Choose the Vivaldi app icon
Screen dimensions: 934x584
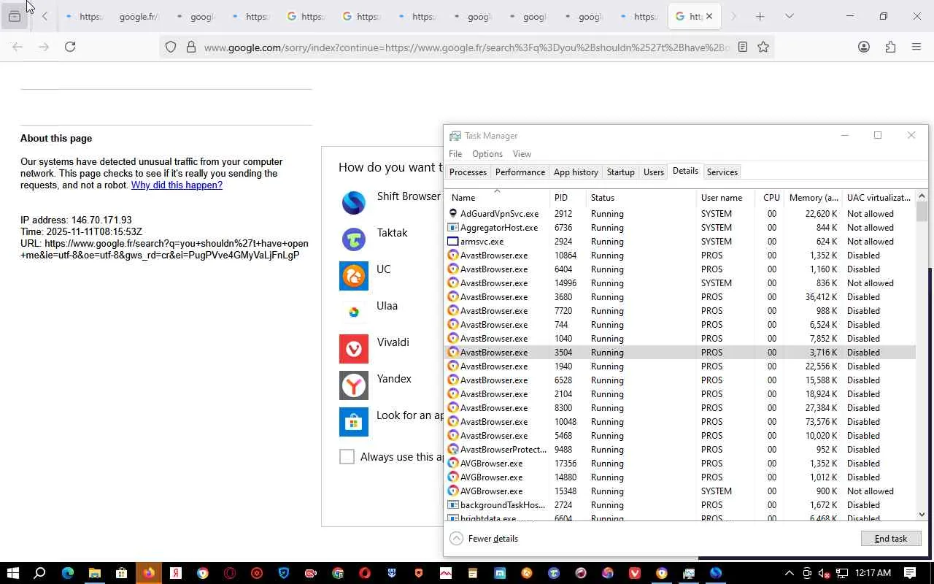click(x=354, y=348)
